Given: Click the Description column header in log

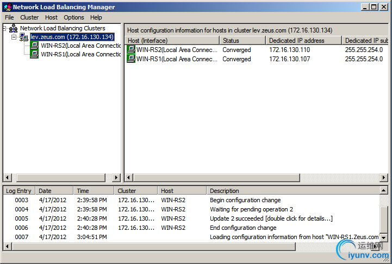Looking at the screenshot, I should tap(293, 191).
